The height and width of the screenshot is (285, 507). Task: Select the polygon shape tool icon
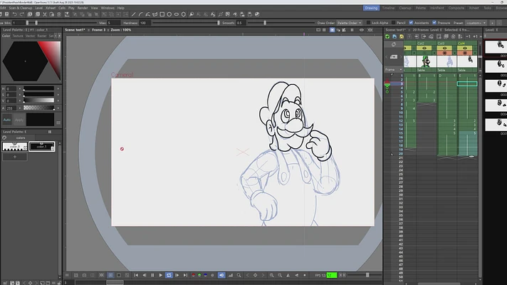pos(183,14)
